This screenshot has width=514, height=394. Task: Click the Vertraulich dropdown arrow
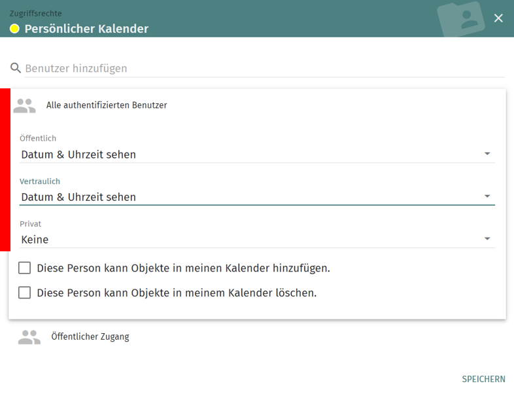click(487, 196)
